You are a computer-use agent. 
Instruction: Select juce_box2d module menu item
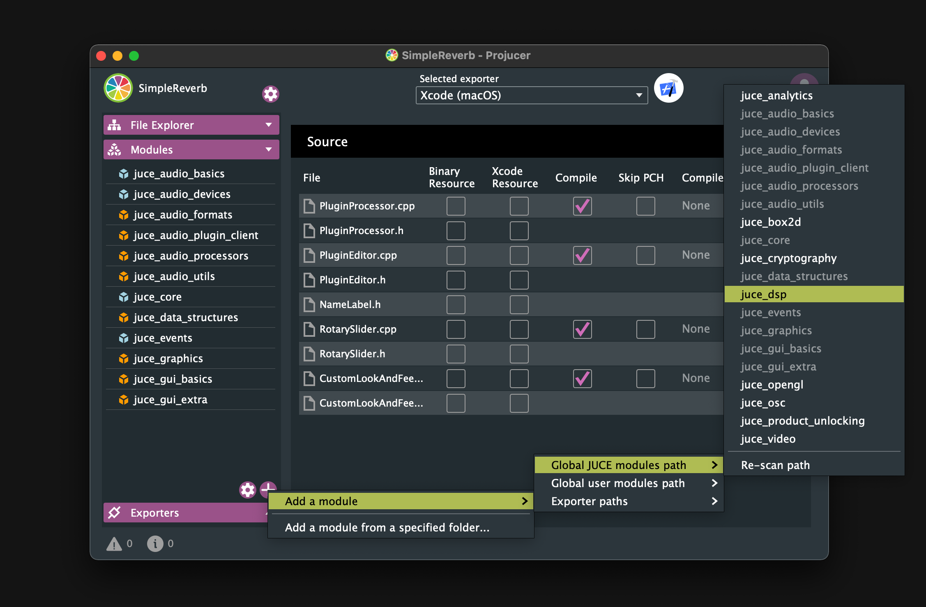click(814, 222)
